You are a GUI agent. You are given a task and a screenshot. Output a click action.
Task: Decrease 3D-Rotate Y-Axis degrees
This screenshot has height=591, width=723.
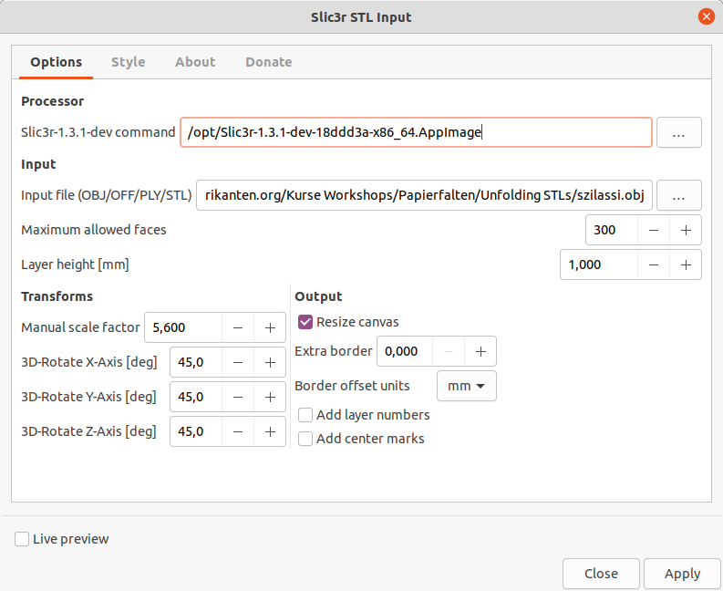238,397
